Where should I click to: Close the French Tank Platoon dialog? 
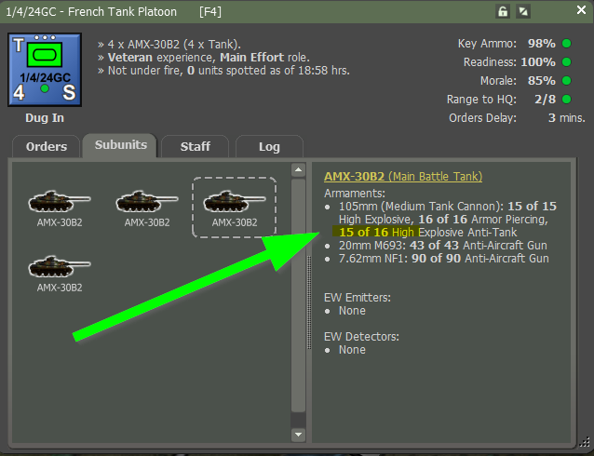[x=581, y=10]
